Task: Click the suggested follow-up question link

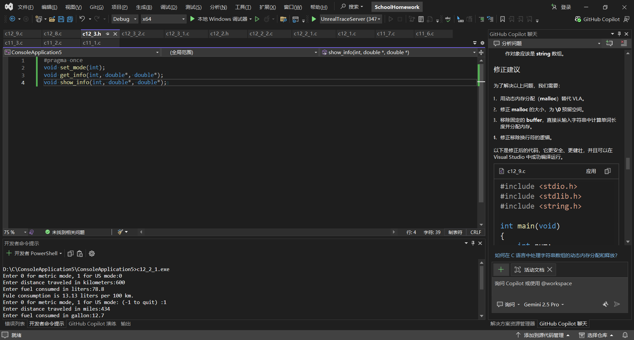Action: (x=556, y=255)
